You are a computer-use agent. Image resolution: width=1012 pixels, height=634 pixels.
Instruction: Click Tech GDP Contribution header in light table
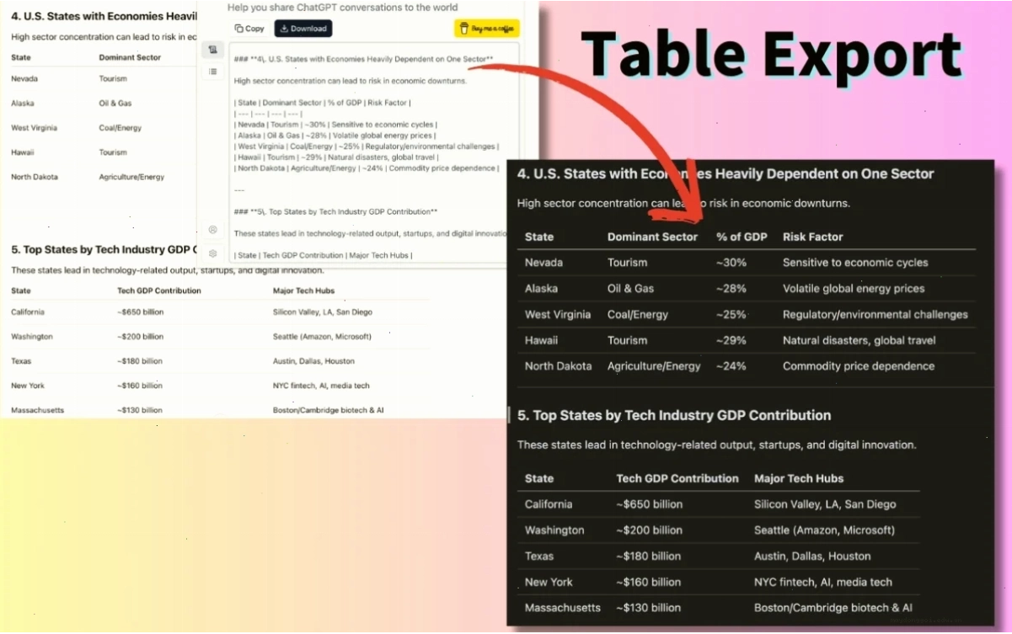159,290
